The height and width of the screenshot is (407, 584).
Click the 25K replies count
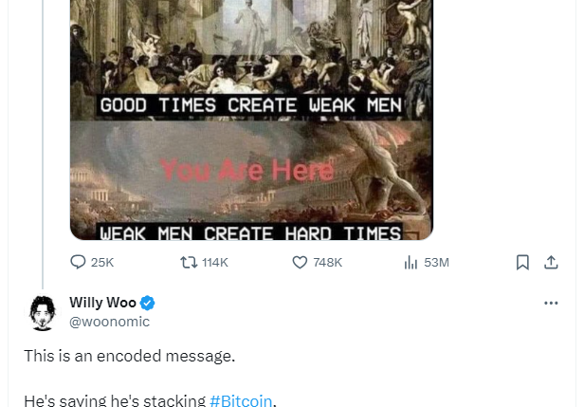102,263
